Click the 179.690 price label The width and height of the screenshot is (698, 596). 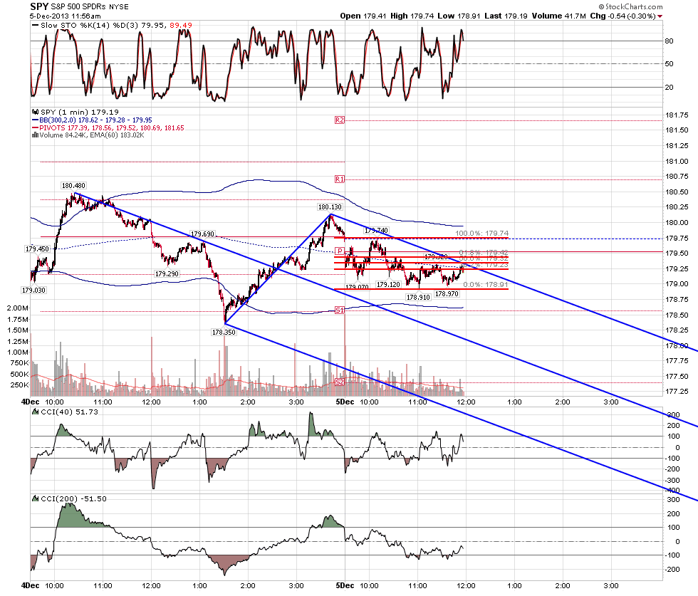pos(202,234)
